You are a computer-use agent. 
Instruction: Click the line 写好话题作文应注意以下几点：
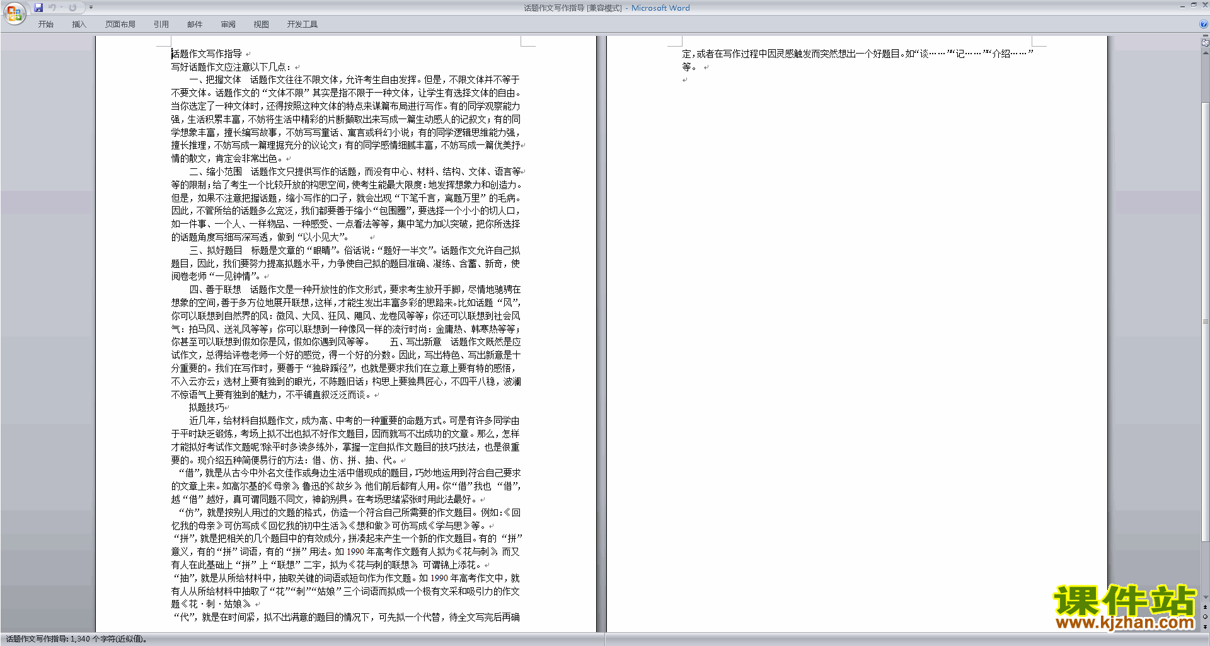(231, 67)
